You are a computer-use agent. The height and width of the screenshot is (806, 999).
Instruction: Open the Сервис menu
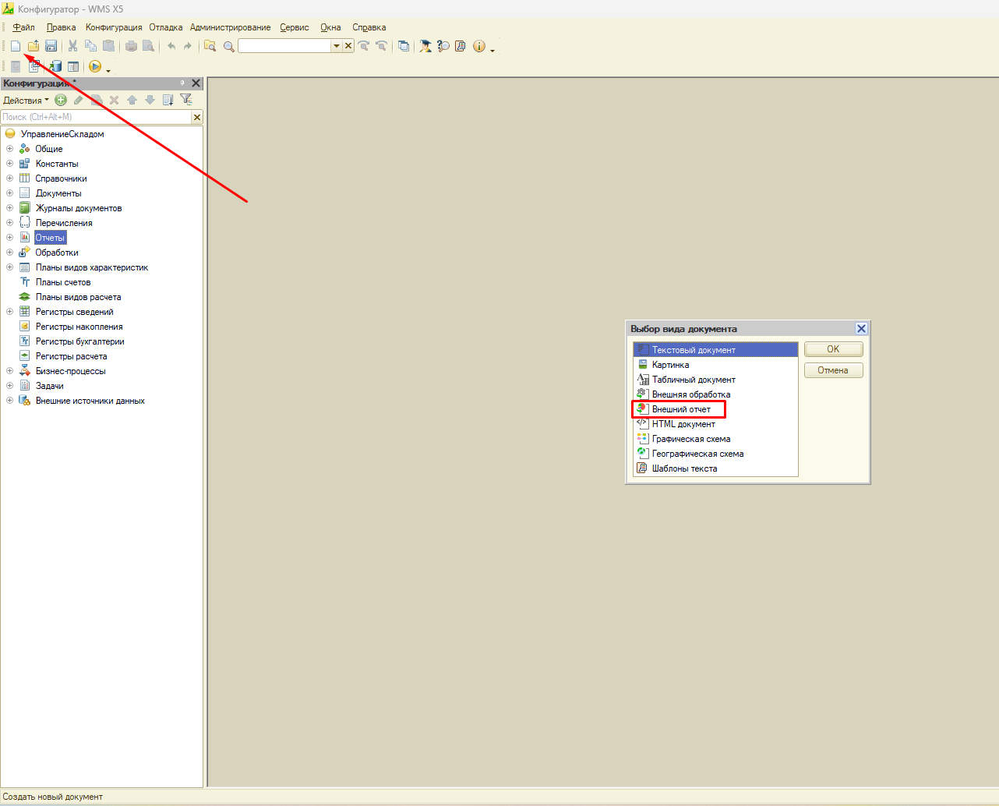[295, 27]
